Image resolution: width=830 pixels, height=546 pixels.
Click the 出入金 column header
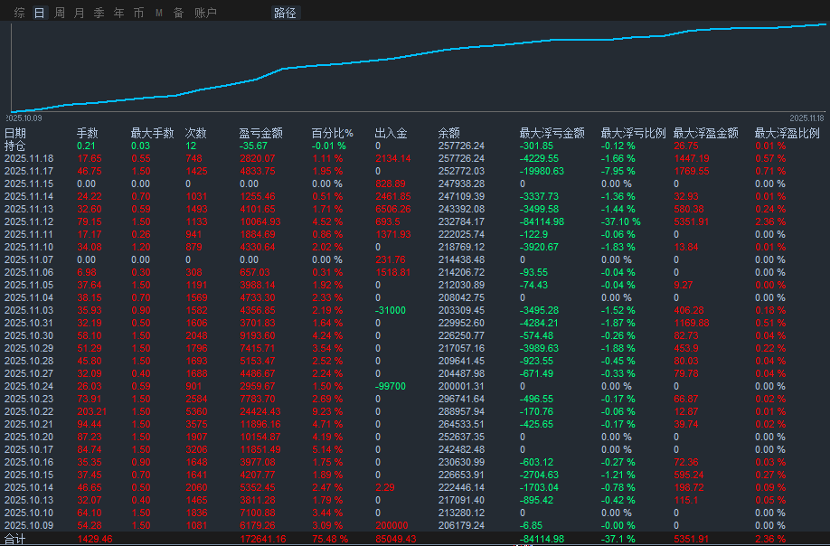tap(391, 133)
